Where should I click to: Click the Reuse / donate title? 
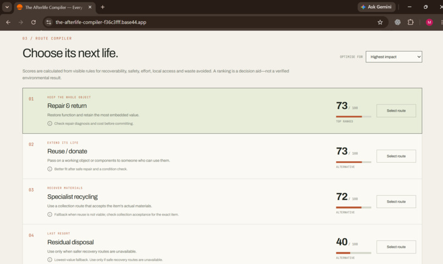[67, 151]
